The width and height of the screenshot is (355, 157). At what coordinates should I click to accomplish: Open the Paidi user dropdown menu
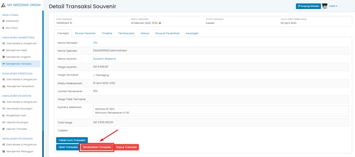(x=333, y=6)
